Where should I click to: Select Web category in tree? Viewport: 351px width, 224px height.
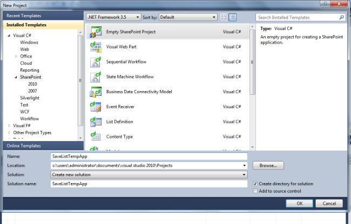point(24,50)
